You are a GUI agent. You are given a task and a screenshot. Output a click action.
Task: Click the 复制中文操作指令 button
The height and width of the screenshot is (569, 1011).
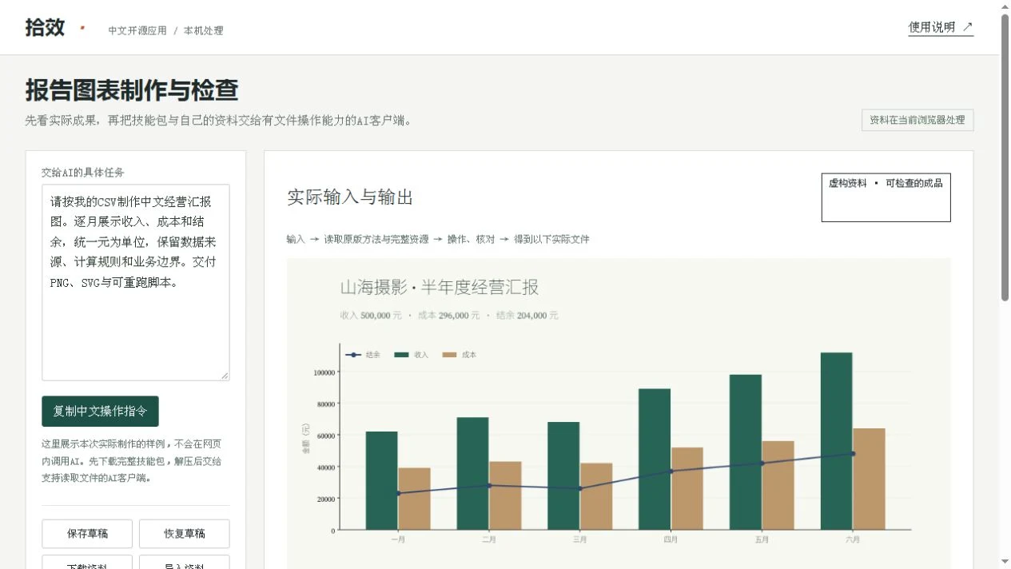click(100, 412)
